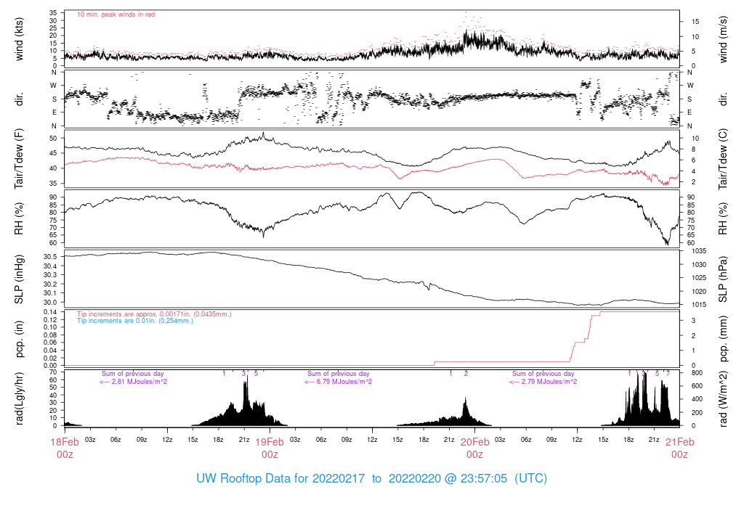Click the blue 'Tip increments are 0.01in.' note
Screen dimensions: 744x508
point(134,320)
